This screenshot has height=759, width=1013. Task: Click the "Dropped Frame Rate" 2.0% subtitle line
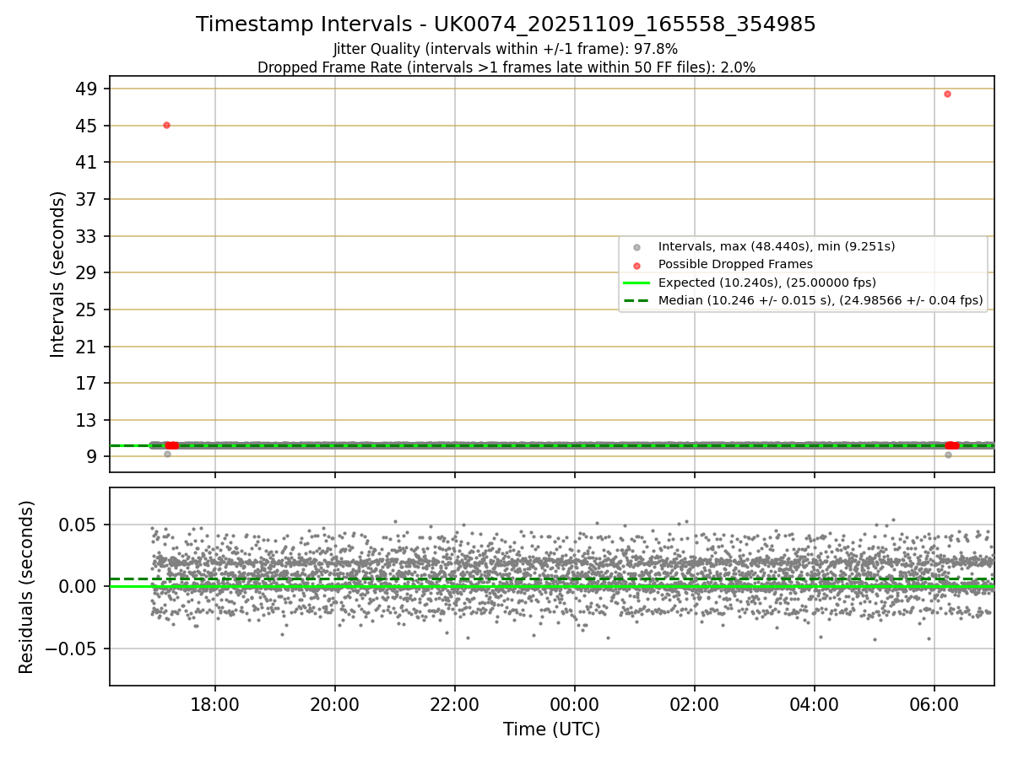click(506, 67)
